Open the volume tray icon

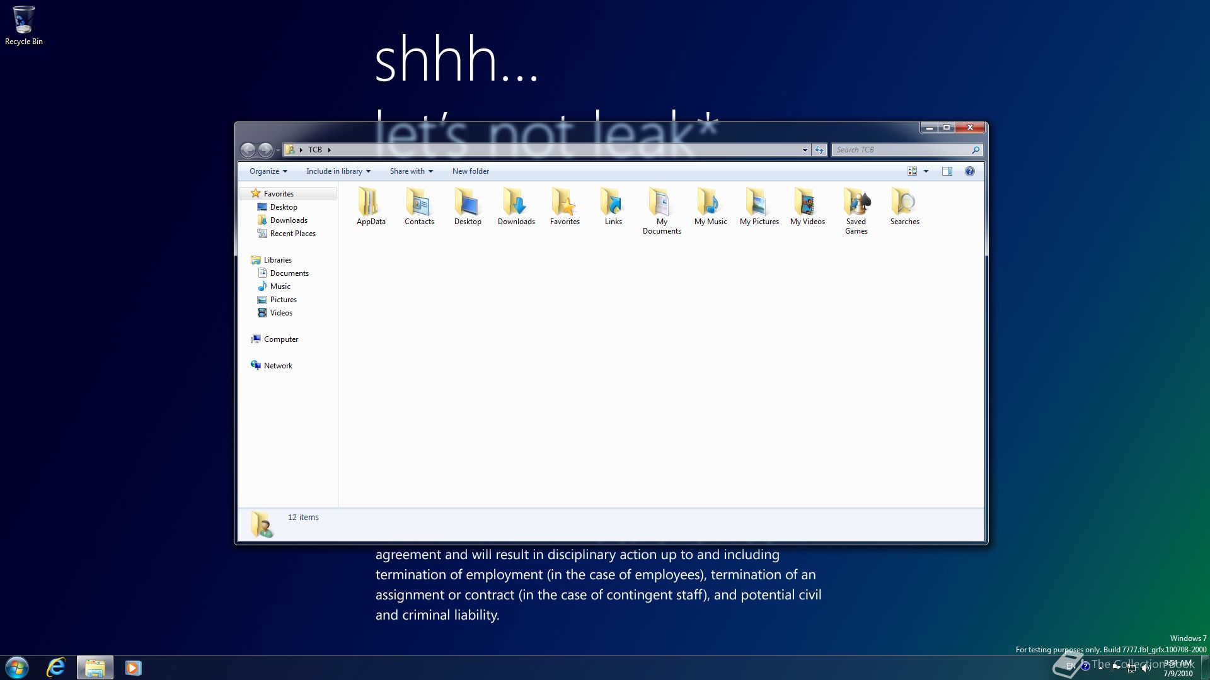coord(1146,668)
